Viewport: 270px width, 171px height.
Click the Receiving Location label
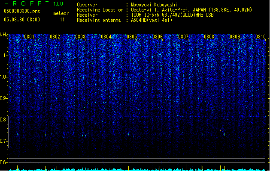tap(100, 10)
